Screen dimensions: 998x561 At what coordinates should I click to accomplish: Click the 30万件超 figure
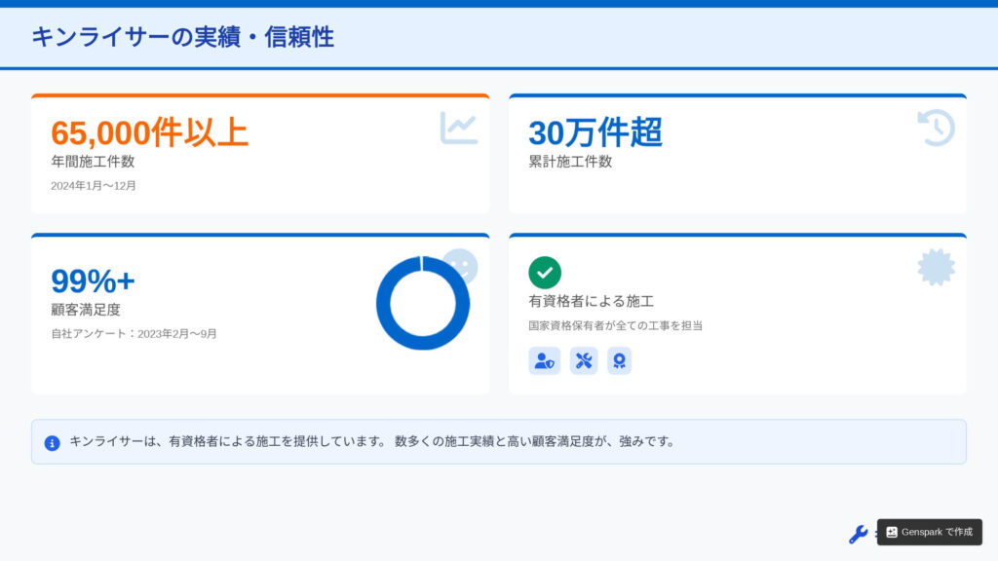point(595,132)
